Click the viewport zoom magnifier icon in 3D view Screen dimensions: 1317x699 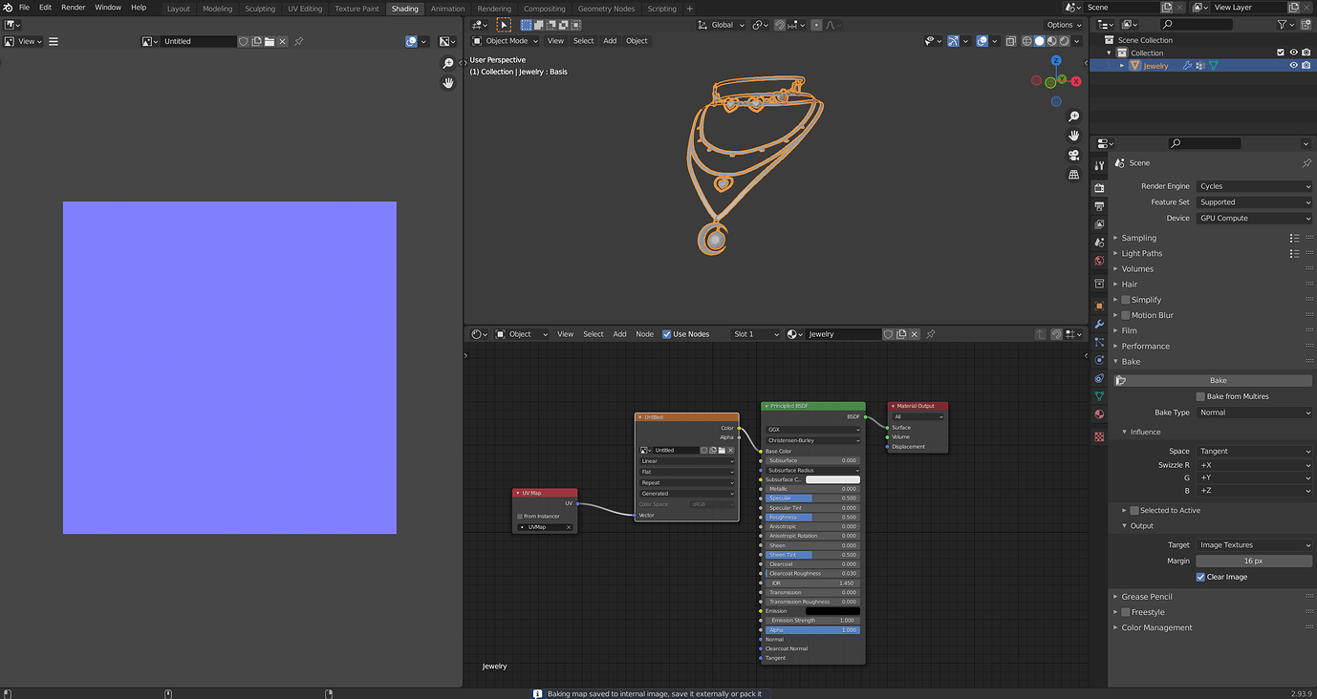[1073, 116]
